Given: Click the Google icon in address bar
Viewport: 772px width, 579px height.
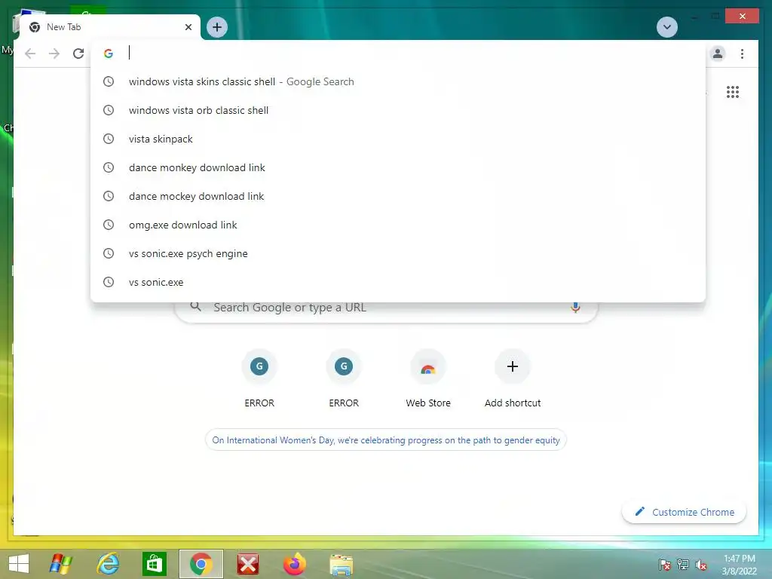Looking at the screenshot, I should pyautogui.click(x=109, y=54).
